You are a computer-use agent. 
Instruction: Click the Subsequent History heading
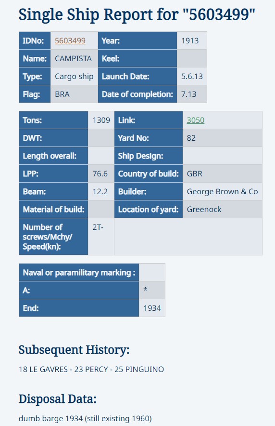74,350
